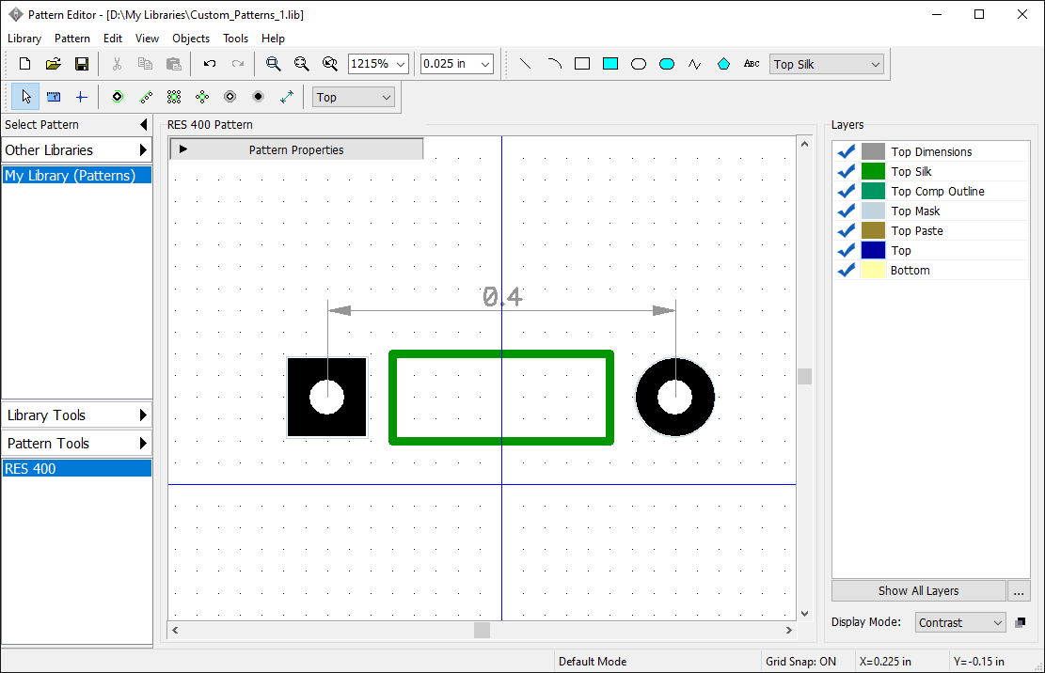Select the solid black dot tool
This screenshot has height=673, width=1045.
pos(259,97)
